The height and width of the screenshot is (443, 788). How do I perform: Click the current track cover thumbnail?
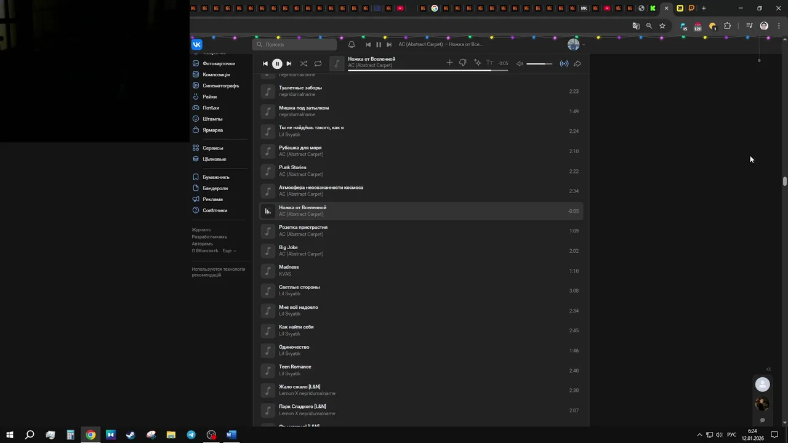(x=337, y=63)
